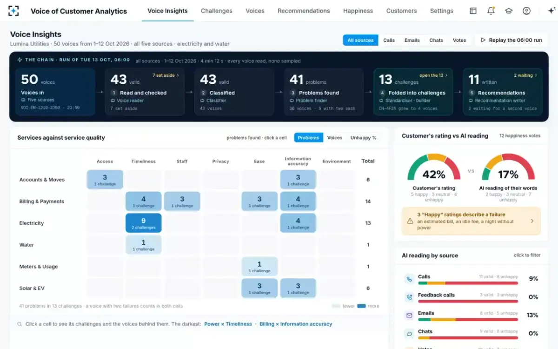
Task: Switch matrix view to Voices
Action: [335, 138]
